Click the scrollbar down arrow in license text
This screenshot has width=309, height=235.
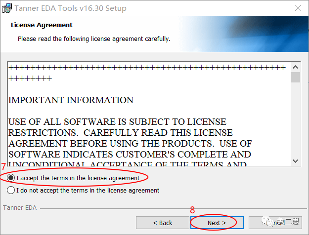click(296, 161)
